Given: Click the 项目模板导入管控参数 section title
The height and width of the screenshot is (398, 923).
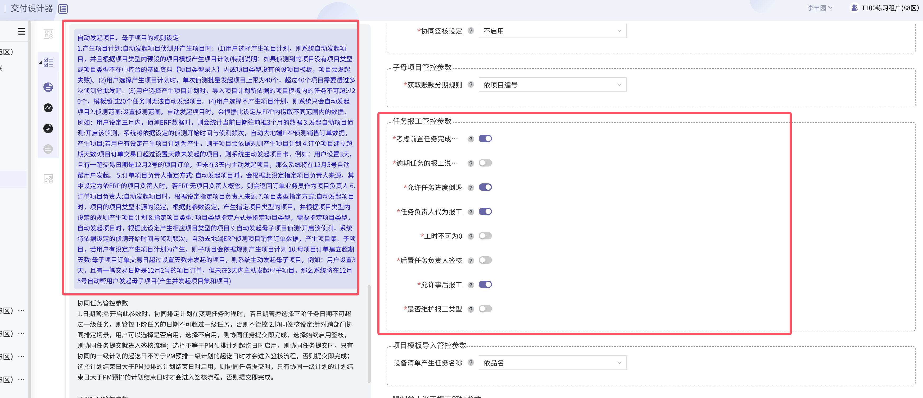Looking at the screenshot, I should [429, 345].
